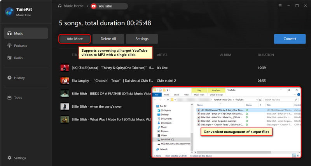Select Network in Explorer tree
This screenshot has width=311, height=166.
click(x=162, y=149)
